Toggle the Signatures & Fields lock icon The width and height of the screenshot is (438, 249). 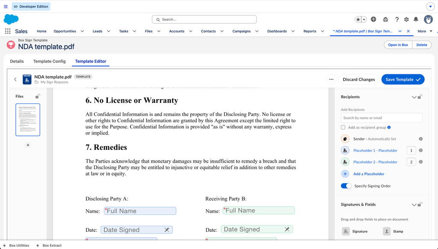pyautogui.click(x=420, y=205)
